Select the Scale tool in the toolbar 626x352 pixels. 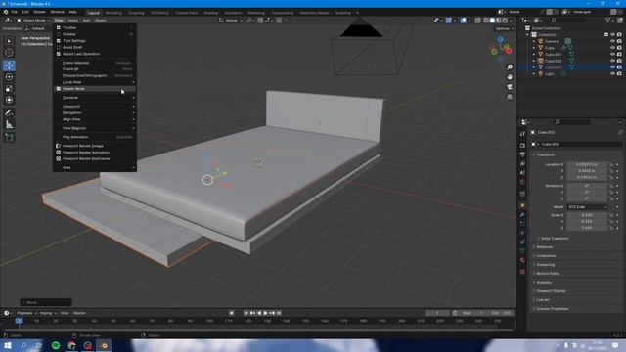click(9, 88)
